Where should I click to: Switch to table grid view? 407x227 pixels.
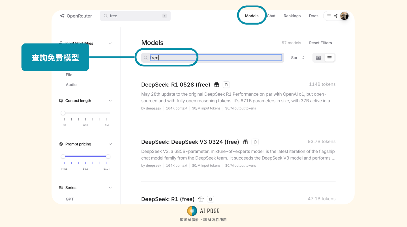click(318, 58)
